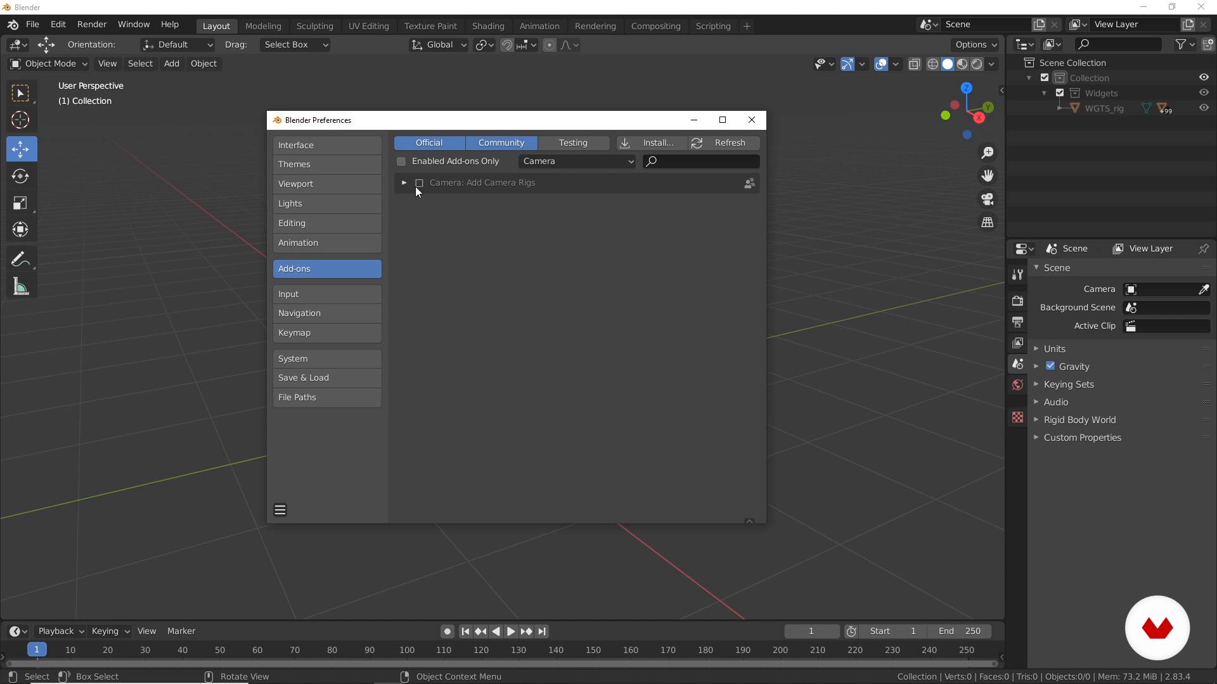
Task: Toggle Gravity checkbox in Scene properties
Action: click(x=1050, y=366)
